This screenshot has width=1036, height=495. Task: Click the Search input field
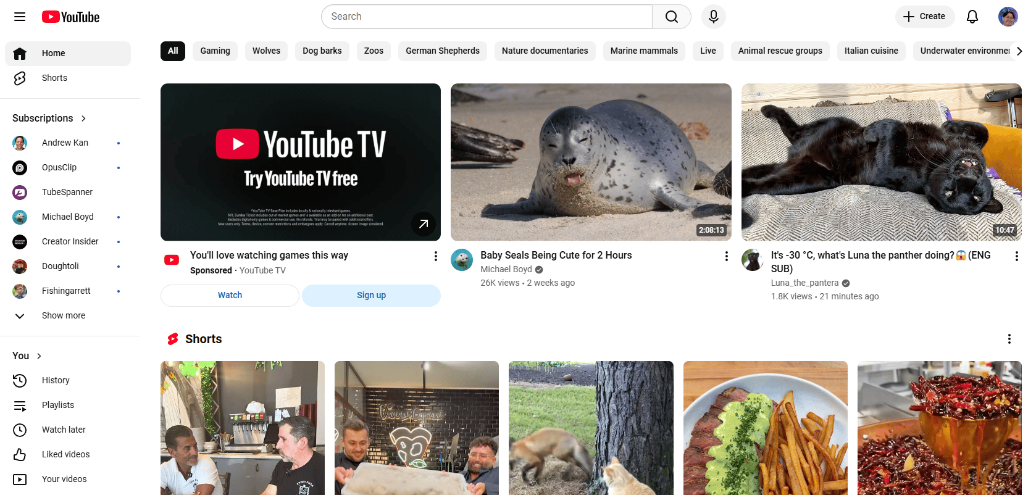[487, 17]
